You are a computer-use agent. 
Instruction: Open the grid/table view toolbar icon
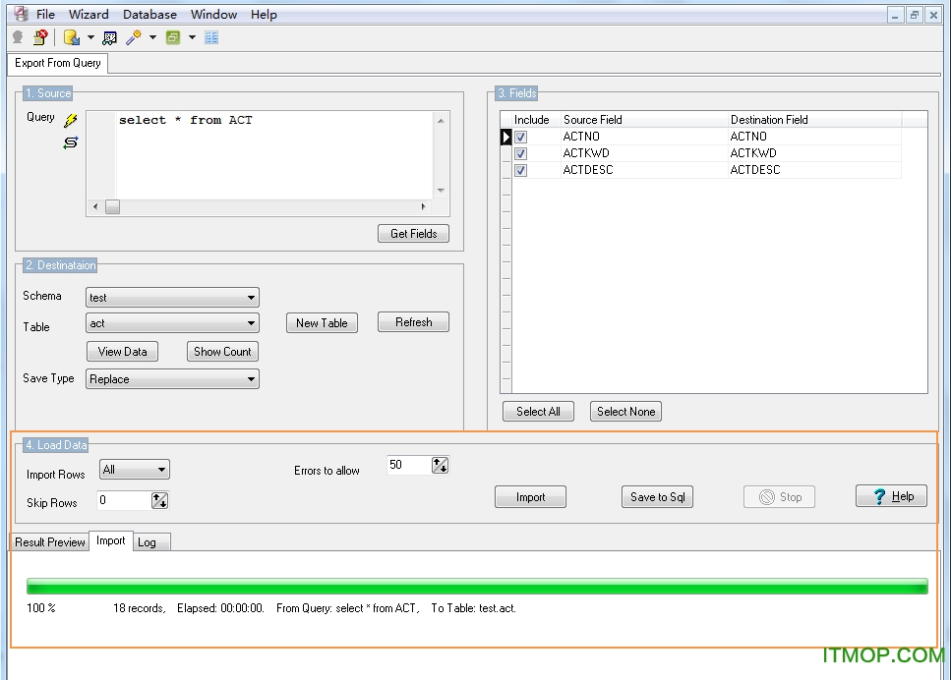click(211, 35)
